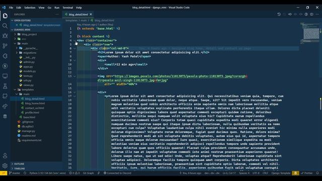Open the Explorer view in activity bar

click(x=5, y=16)
